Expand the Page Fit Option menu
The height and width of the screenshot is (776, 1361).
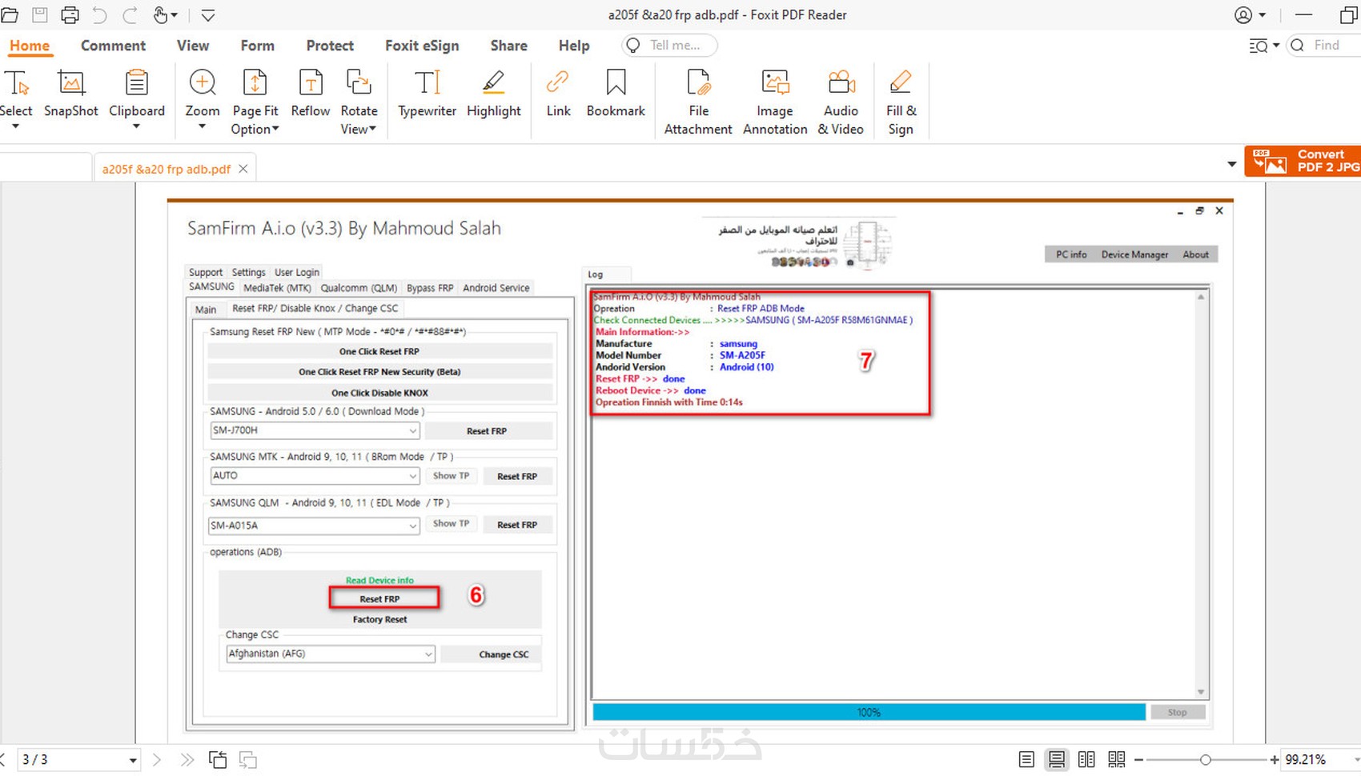pos(275,130)
